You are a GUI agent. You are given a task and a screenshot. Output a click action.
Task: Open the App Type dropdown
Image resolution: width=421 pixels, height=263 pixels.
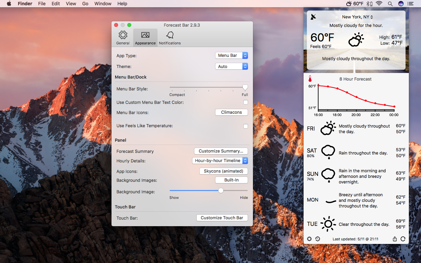(232, 56)
